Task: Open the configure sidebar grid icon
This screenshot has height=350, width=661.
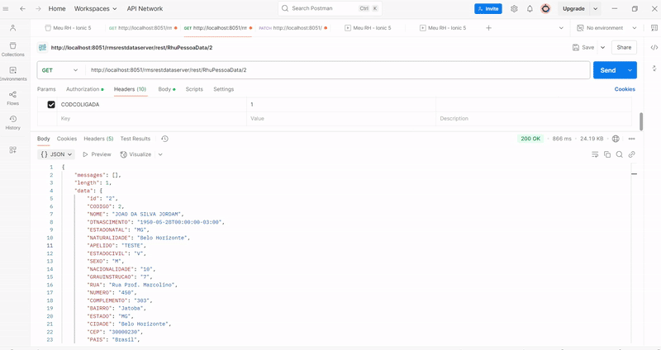Action: [x=13, y=150]
